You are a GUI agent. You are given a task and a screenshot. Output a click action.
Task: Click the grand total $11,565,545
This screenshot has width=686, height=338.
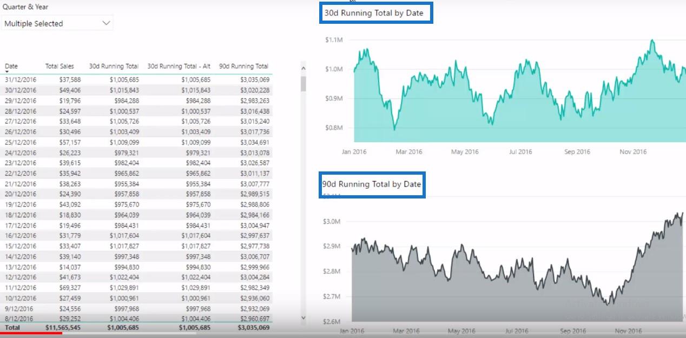[63, 327]
